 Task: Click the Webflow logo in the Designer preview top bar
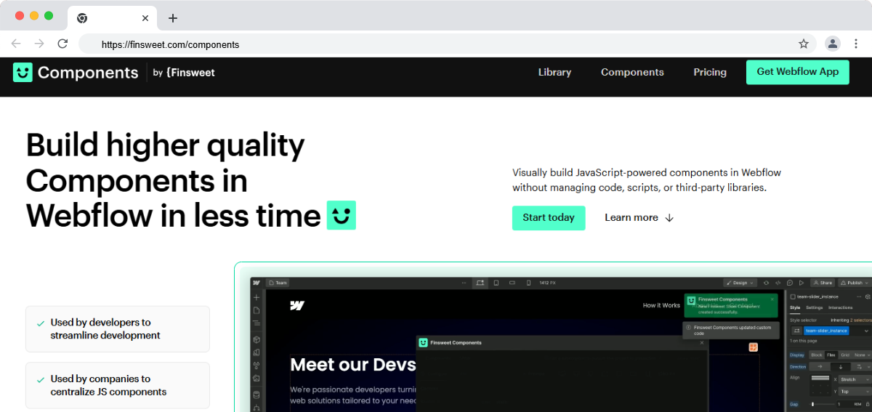click(257, 283)
